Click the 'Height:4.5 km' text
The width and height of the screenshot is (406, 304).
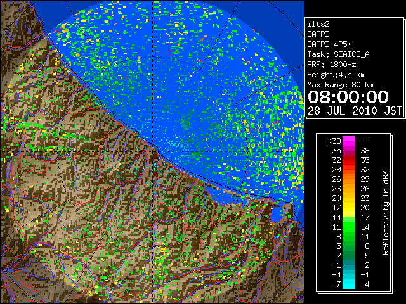(336, 75)
